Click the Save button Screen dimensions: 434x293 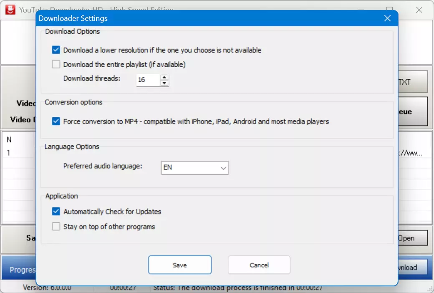[x=180, y=265]
